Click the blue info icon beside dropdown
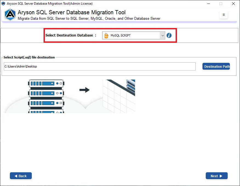The width and height of the screenshot is (240, 186). pyautogui.click(x=169, y=35)
